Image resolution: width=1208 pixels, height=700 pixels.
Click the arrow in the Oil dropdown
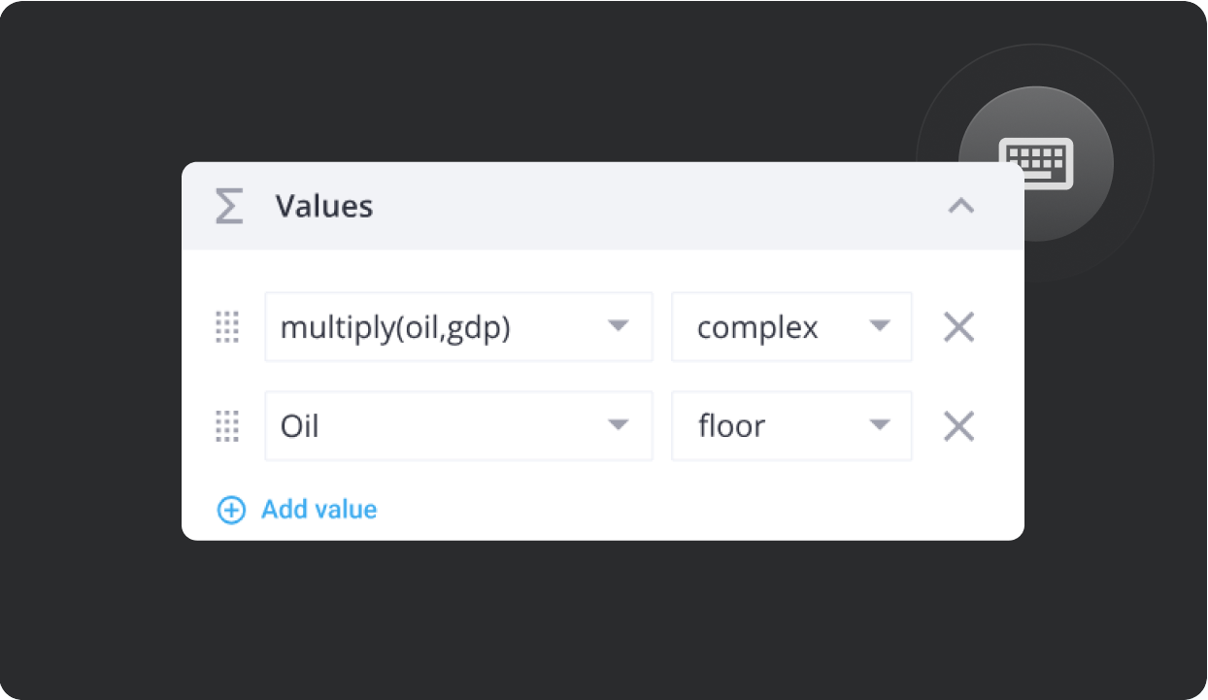(x=618, y=424)
